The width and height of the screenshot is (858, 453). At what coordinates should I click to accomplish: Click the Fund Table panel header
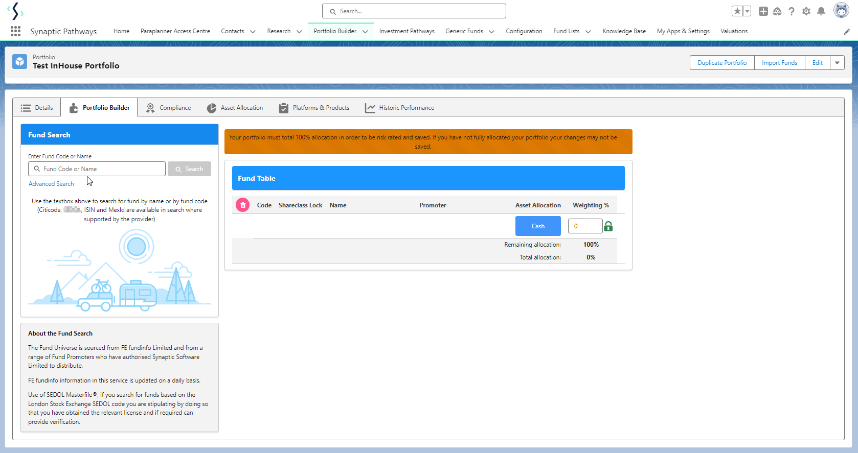pos(428,178)
